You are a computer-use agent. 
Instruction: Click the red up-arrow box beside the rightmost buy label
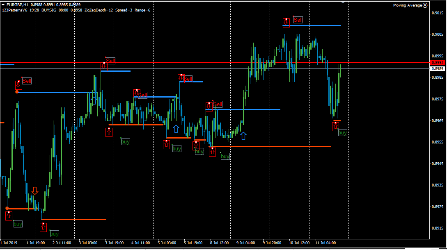[335, 126]
